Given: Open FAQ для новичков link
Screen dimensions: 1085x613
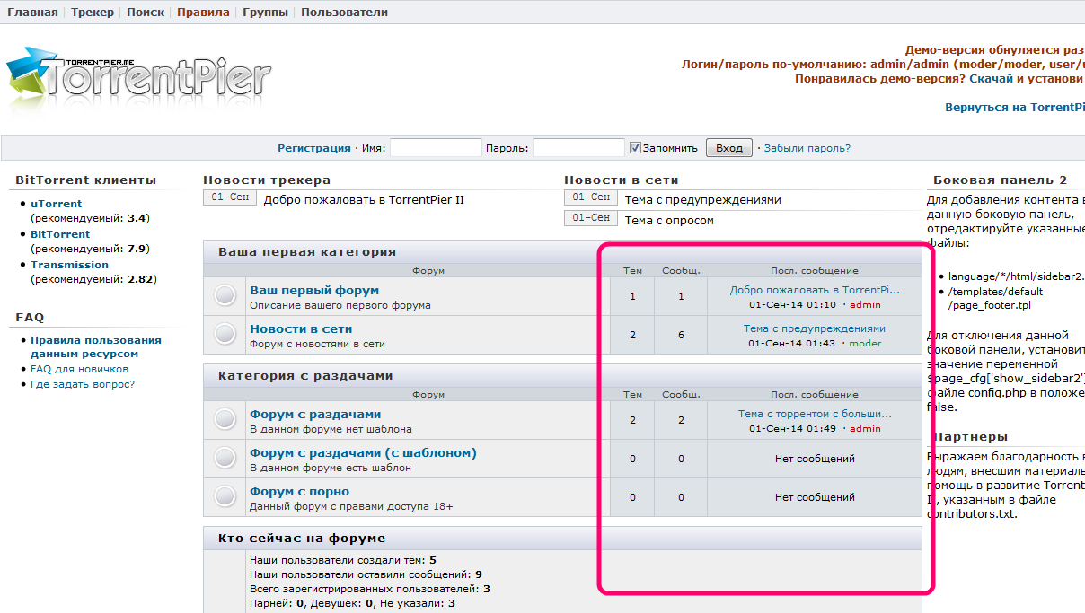Looking at the screenshot, I should tap(79, 369).
